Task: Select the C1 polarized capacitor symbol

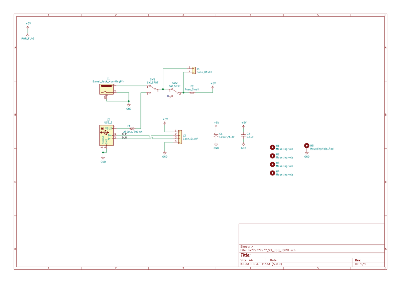Action: click(216, 135)
